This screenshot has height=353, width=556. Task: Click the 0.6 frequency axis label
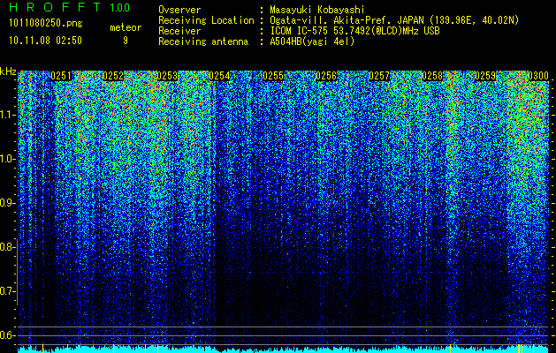coord(7,335)
